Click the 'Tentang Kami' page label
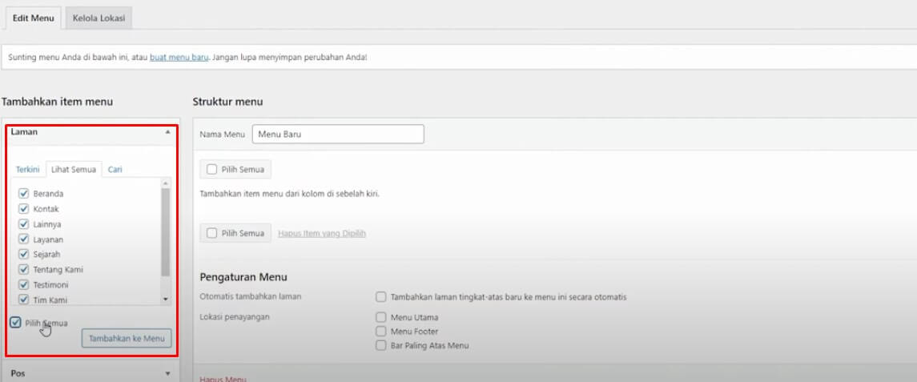917x382 pixels. pyautogui.click(x=58, y=270)
